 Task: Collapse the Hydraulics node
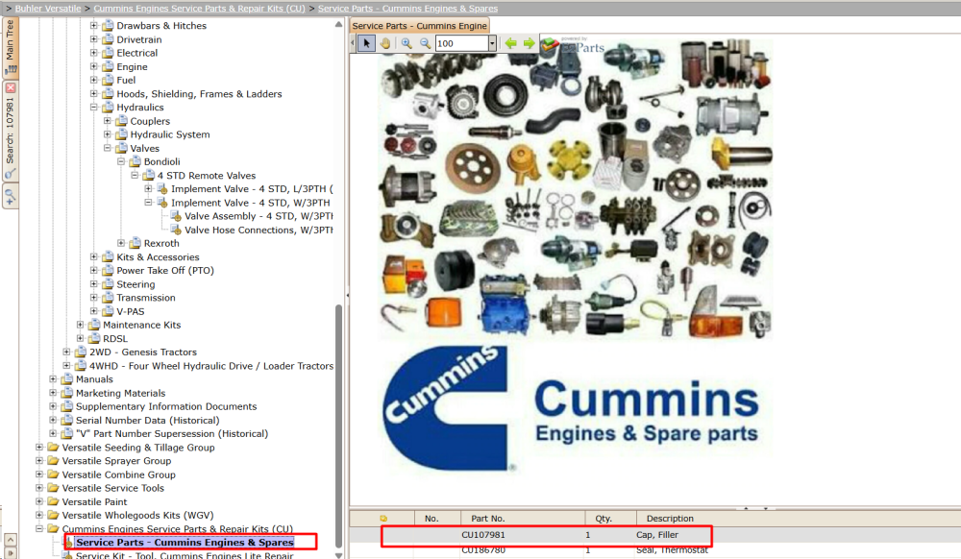[x=94, y=108]
